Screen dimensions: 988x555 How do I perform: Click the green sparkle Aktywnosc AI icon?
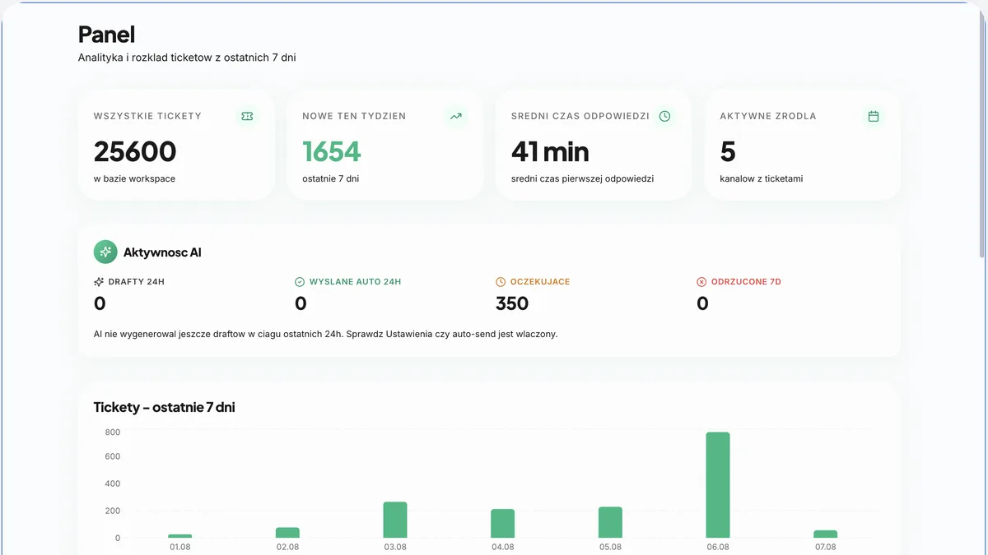coord(105,252)
